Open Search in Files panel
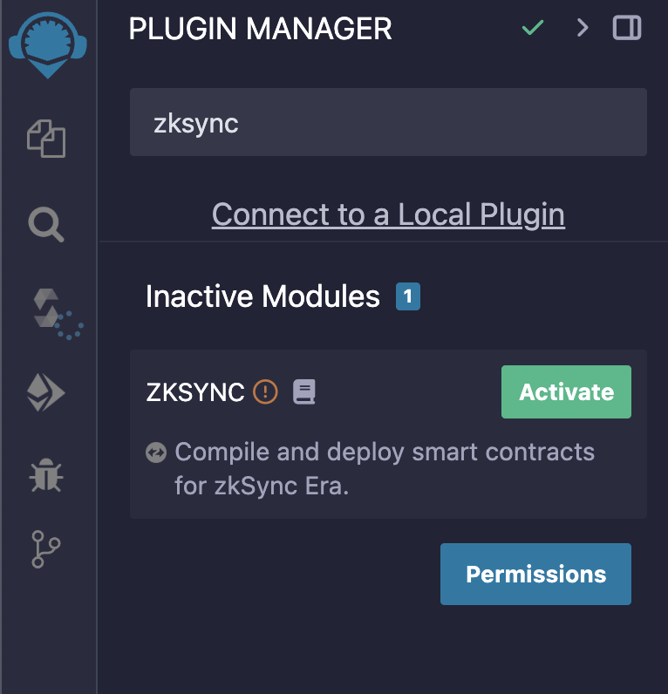 tap(47, 225)
